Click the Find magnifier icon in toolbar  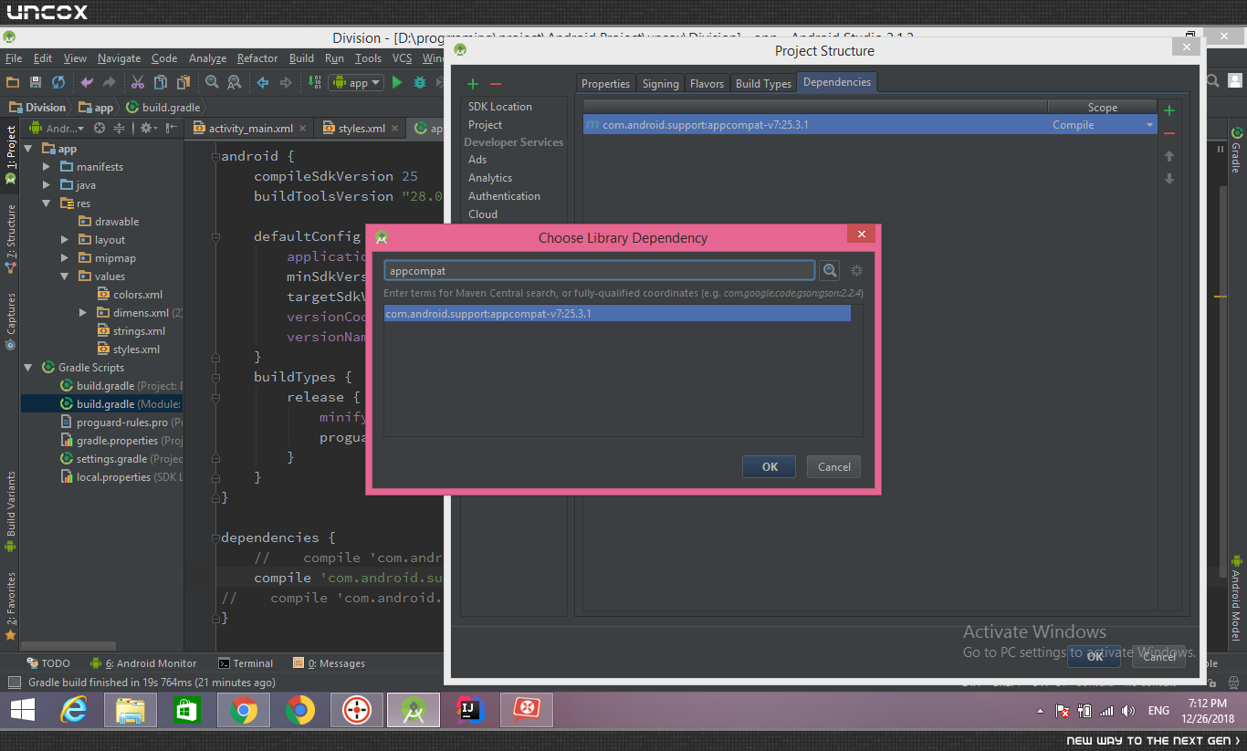212,82
